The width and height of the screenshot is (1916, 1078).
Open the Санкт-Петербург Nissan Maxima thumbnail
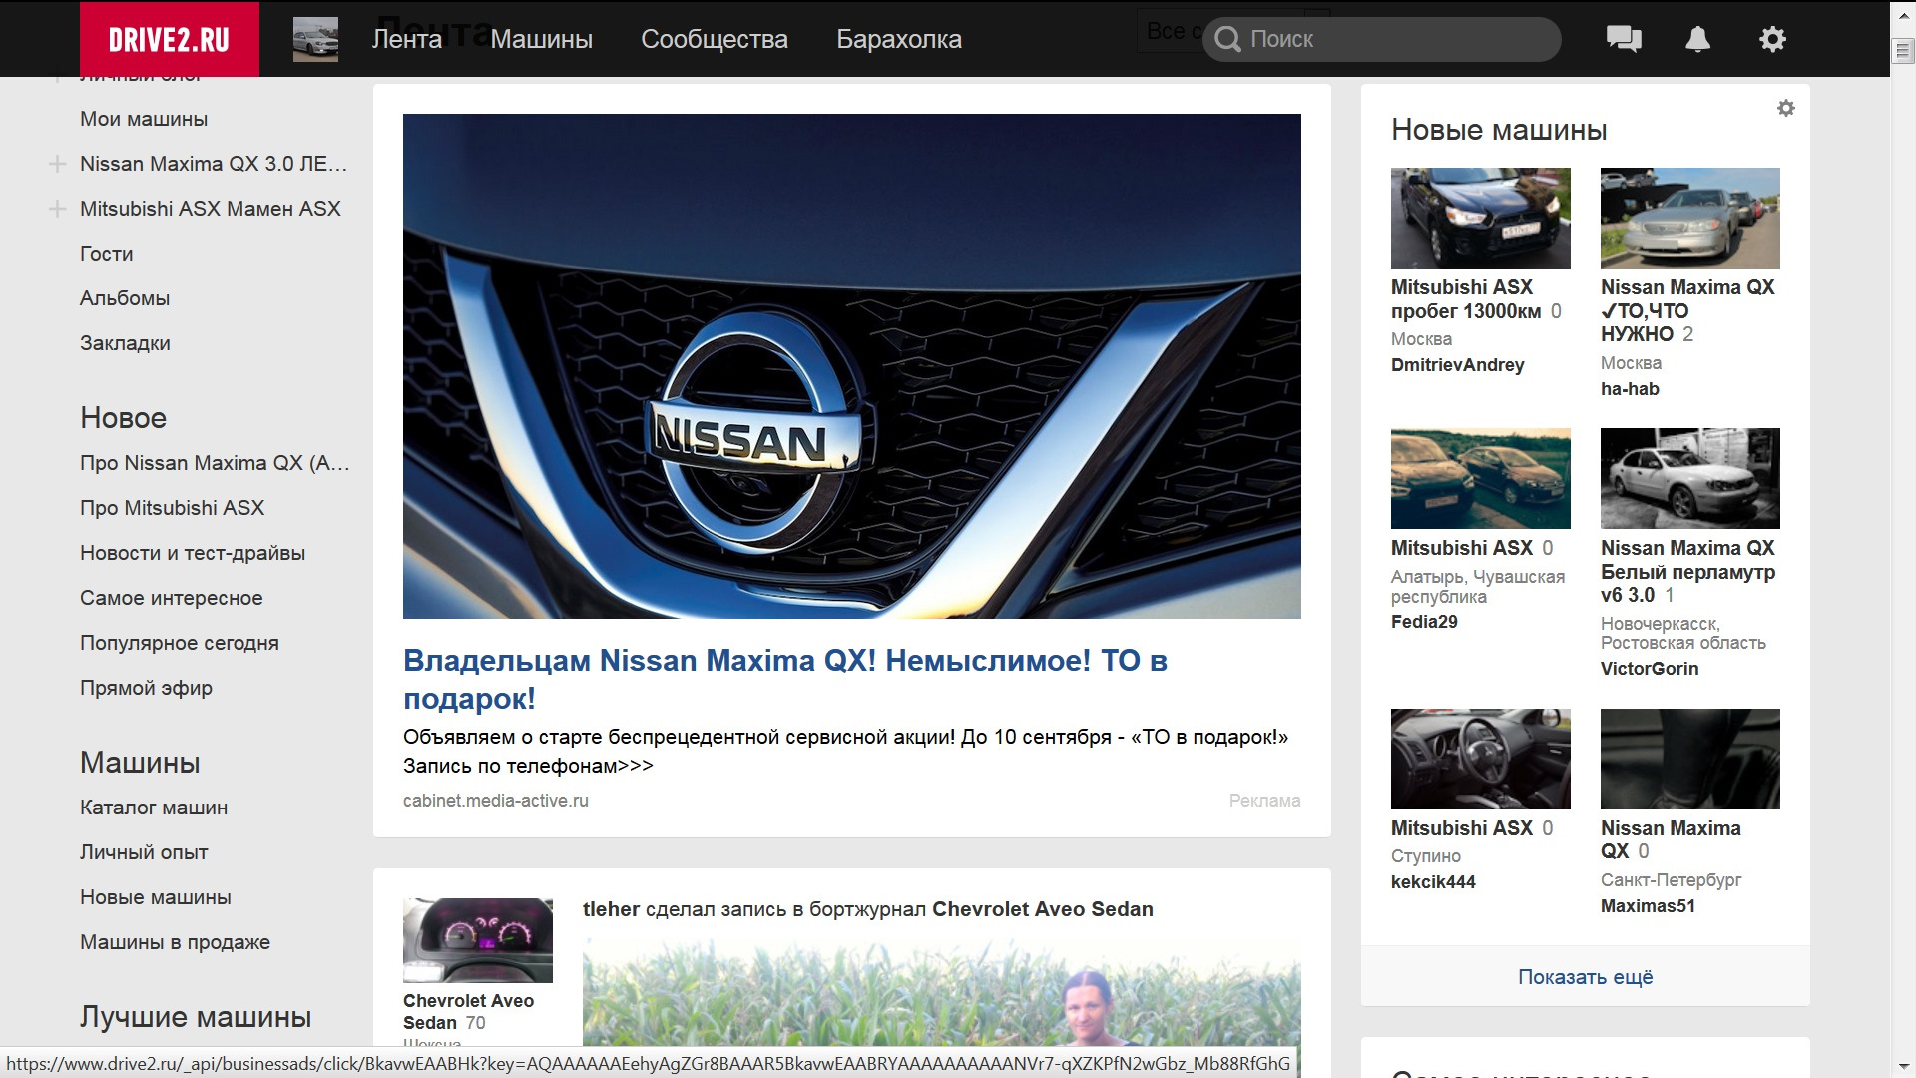tap(1690, 759)
